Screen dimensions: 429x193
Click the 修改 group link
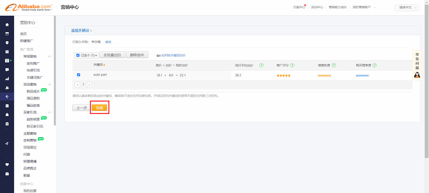point(108,42)
